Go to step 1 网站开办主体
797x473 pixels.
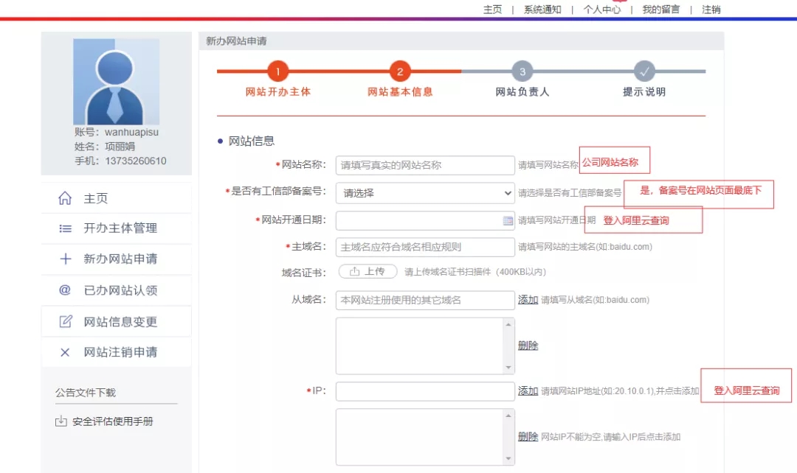tap(277, 72)
